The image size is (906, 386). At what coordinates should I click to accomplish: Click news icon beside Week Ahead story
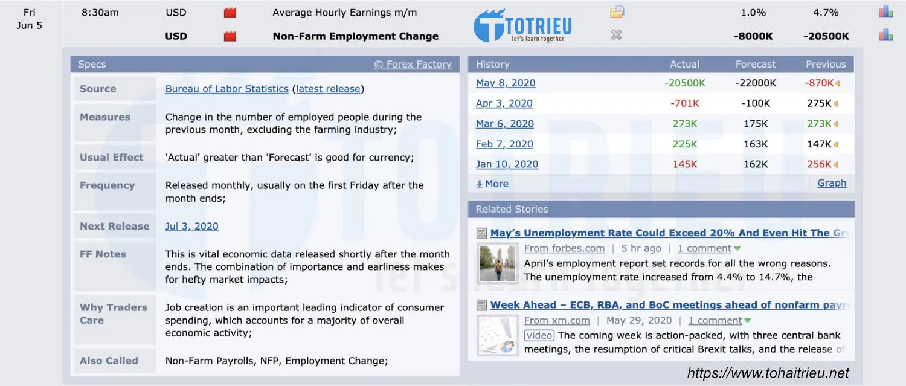[481, 306]
